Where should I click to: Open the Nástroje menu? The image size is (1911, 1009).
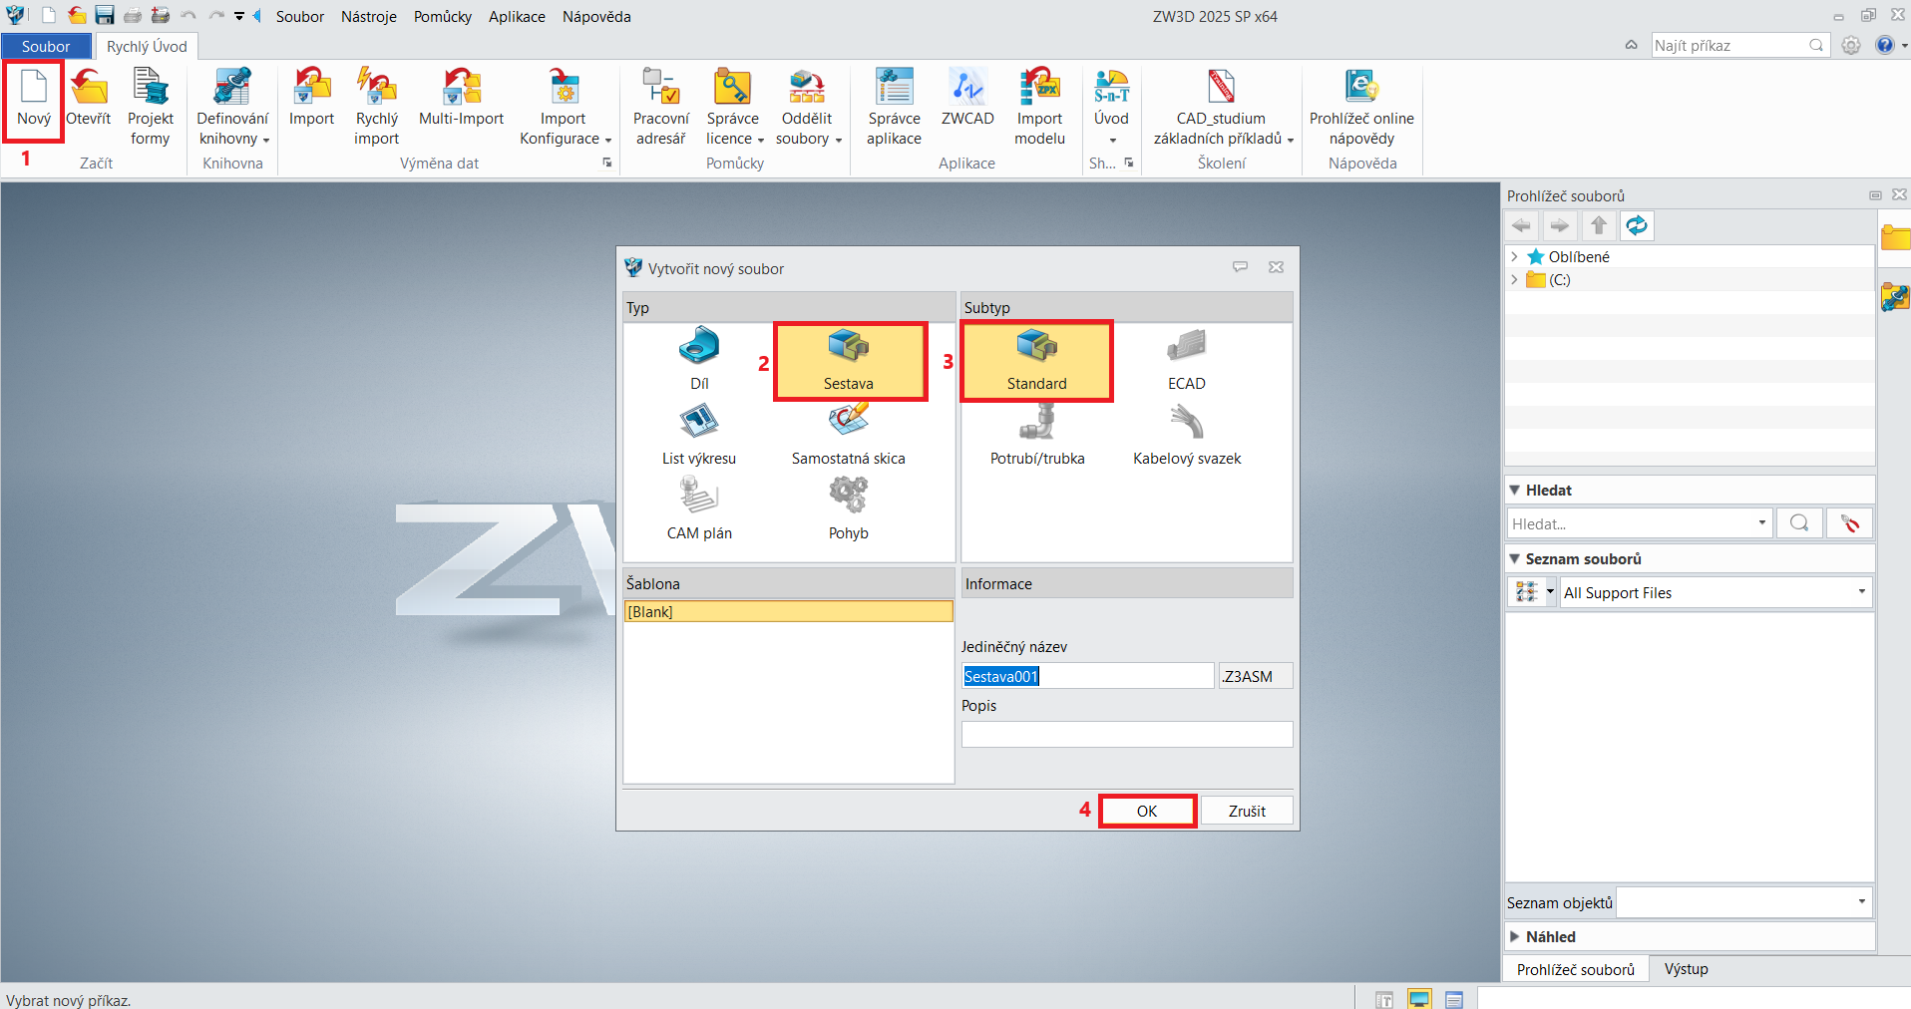[368, 17]
